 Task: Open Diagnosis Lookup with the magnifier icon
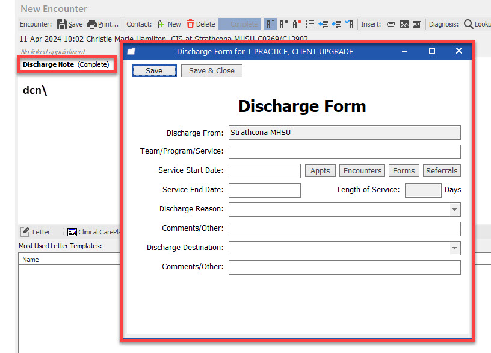click(x=468, y=24)
